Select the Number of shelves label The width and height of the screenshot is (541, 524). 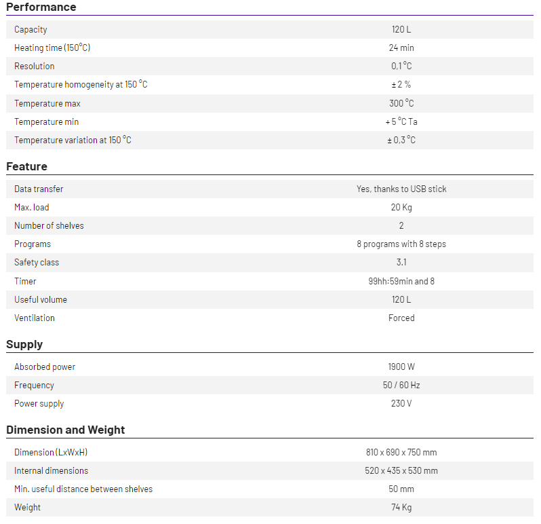49,225
